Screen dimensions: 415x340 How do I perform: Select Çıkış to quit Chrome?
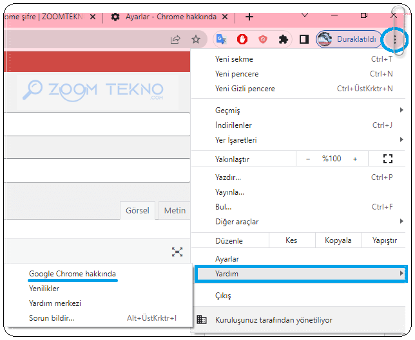click(x=298, y=296)
